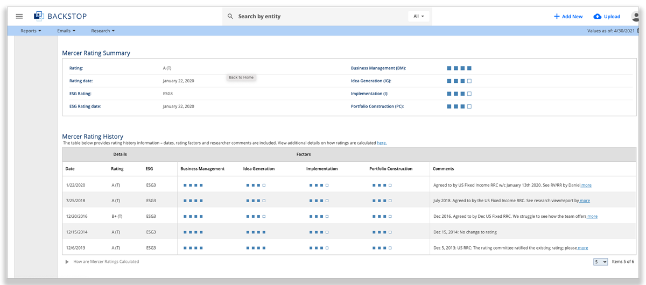Click Business Management squares in the 1/22/2020 row
Screen dimensions: 646x285
coord(193,185)
